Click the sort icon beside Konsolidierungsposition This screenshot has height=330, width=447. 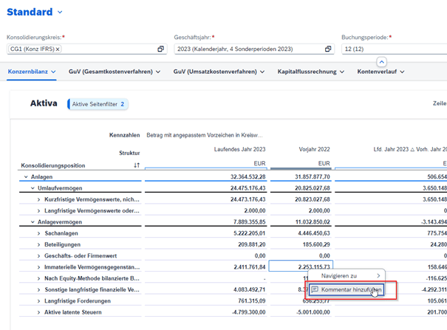click(x=136, y=165)
